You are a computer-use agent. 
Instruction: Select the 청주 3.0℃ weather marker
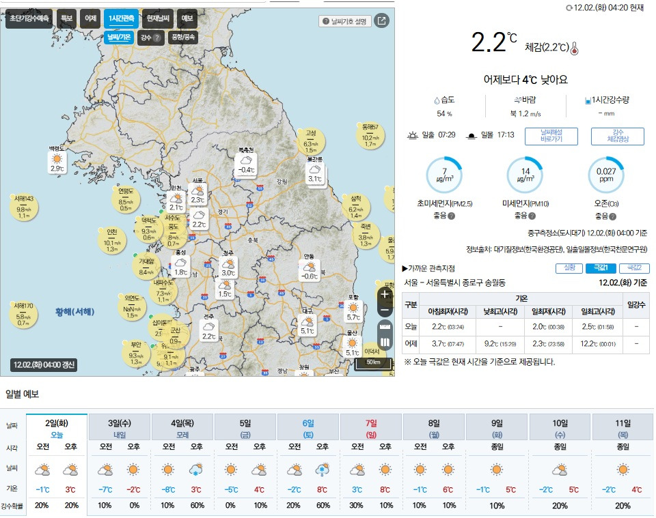point(228,267)
